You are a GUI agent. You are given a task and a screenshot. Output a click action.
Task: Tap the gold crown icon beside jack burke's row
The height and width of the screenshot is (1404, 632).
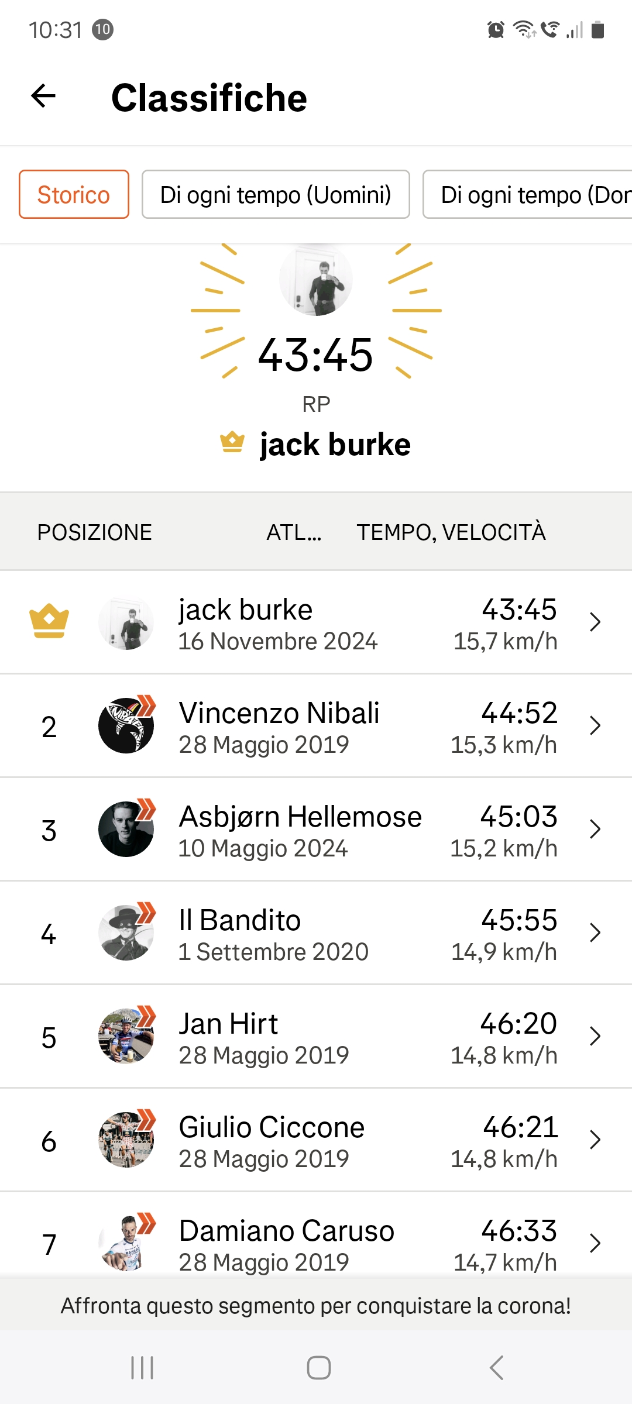(x=49, y=621)
